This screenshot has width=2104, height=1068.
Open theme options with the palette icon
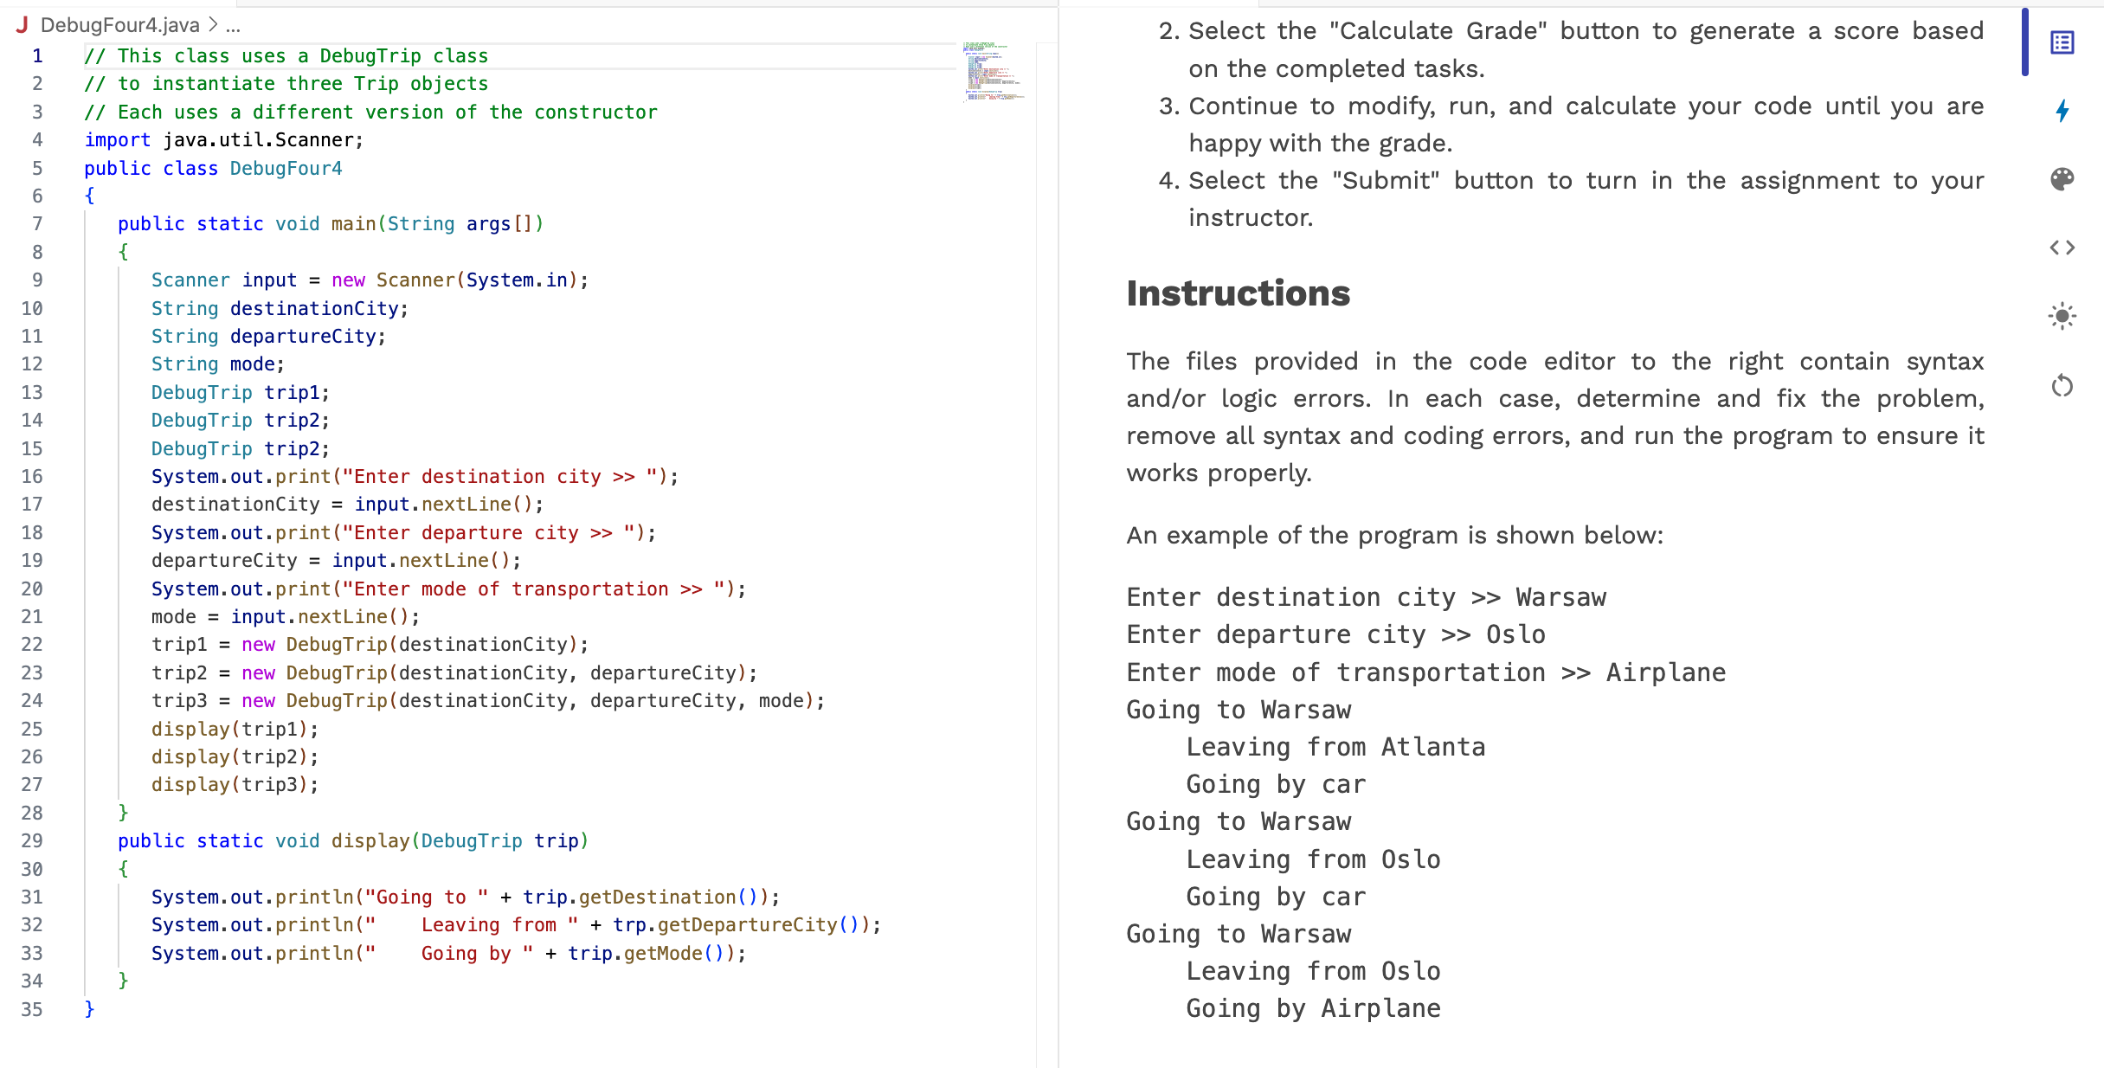(x=2063, y=180)
